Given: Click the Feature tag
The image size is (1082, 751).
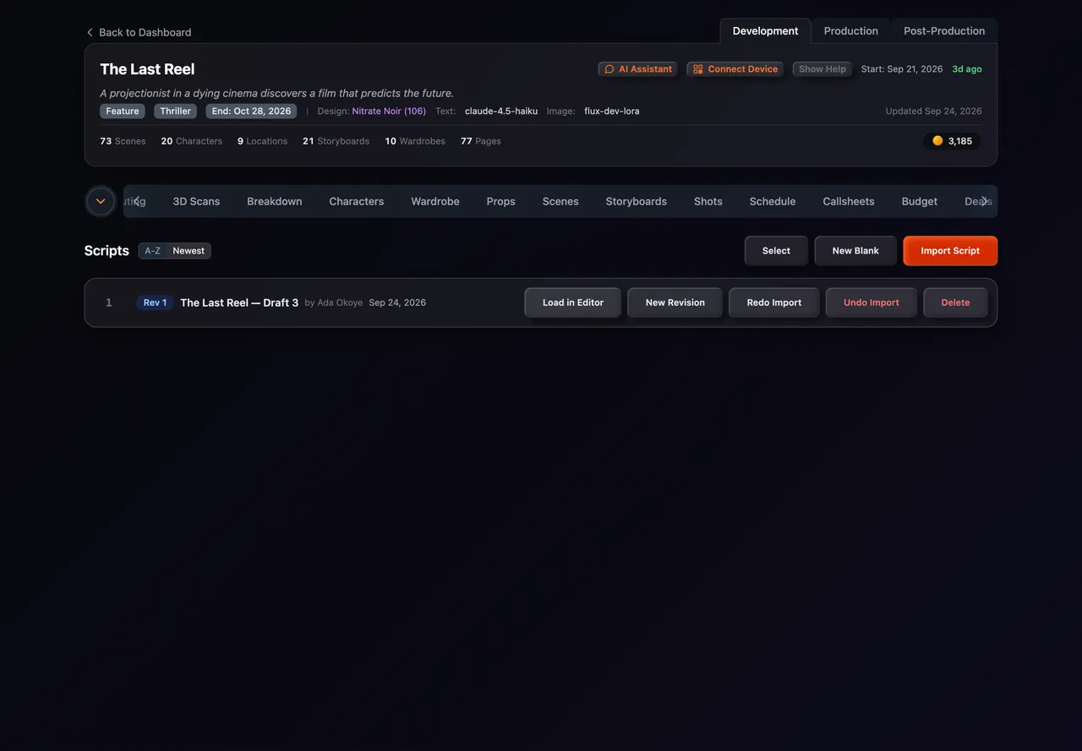Looking at the screenshot, I should (123, 112).
